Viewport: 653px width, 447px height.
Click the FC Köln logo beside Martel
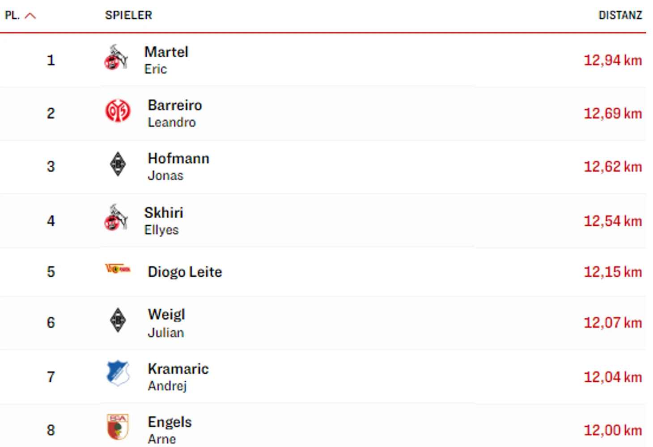116,57
